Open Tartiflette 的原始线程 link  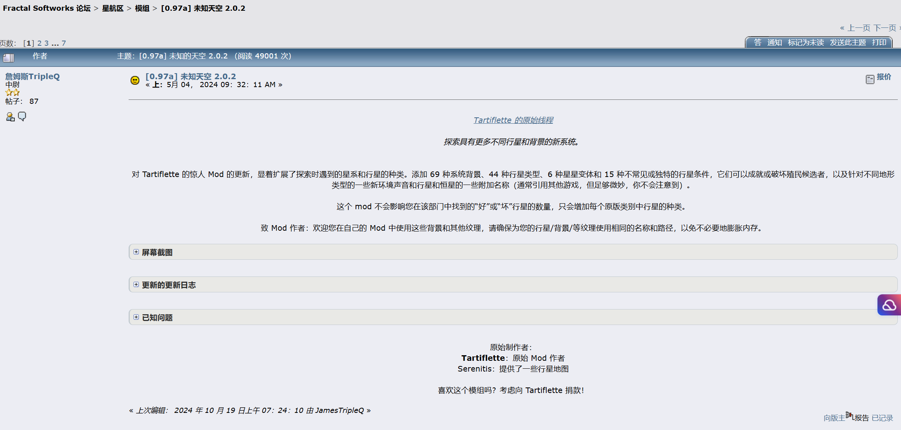(513, 120)
